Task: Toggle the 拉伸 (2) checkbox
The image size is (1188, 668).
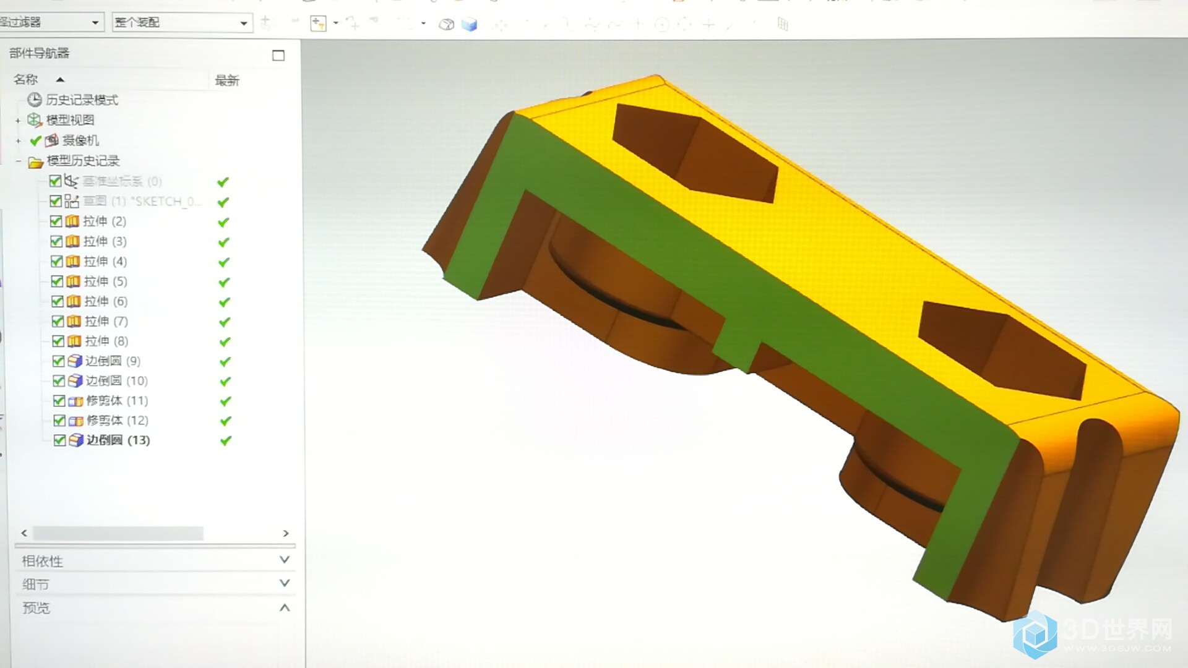Action: (x=56, y=221)
